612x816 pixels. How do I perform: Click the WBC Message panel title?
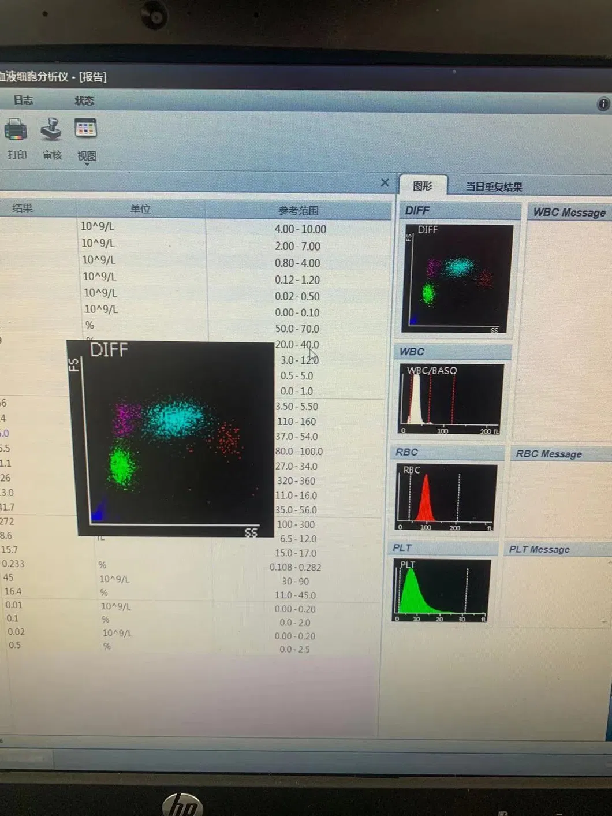(569, 212)
